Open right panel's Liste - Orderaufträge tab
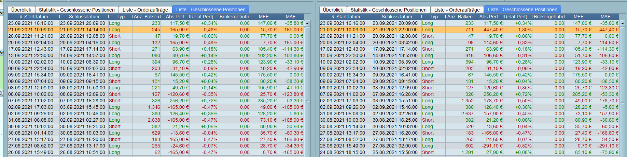 click(x=457, y=10)
